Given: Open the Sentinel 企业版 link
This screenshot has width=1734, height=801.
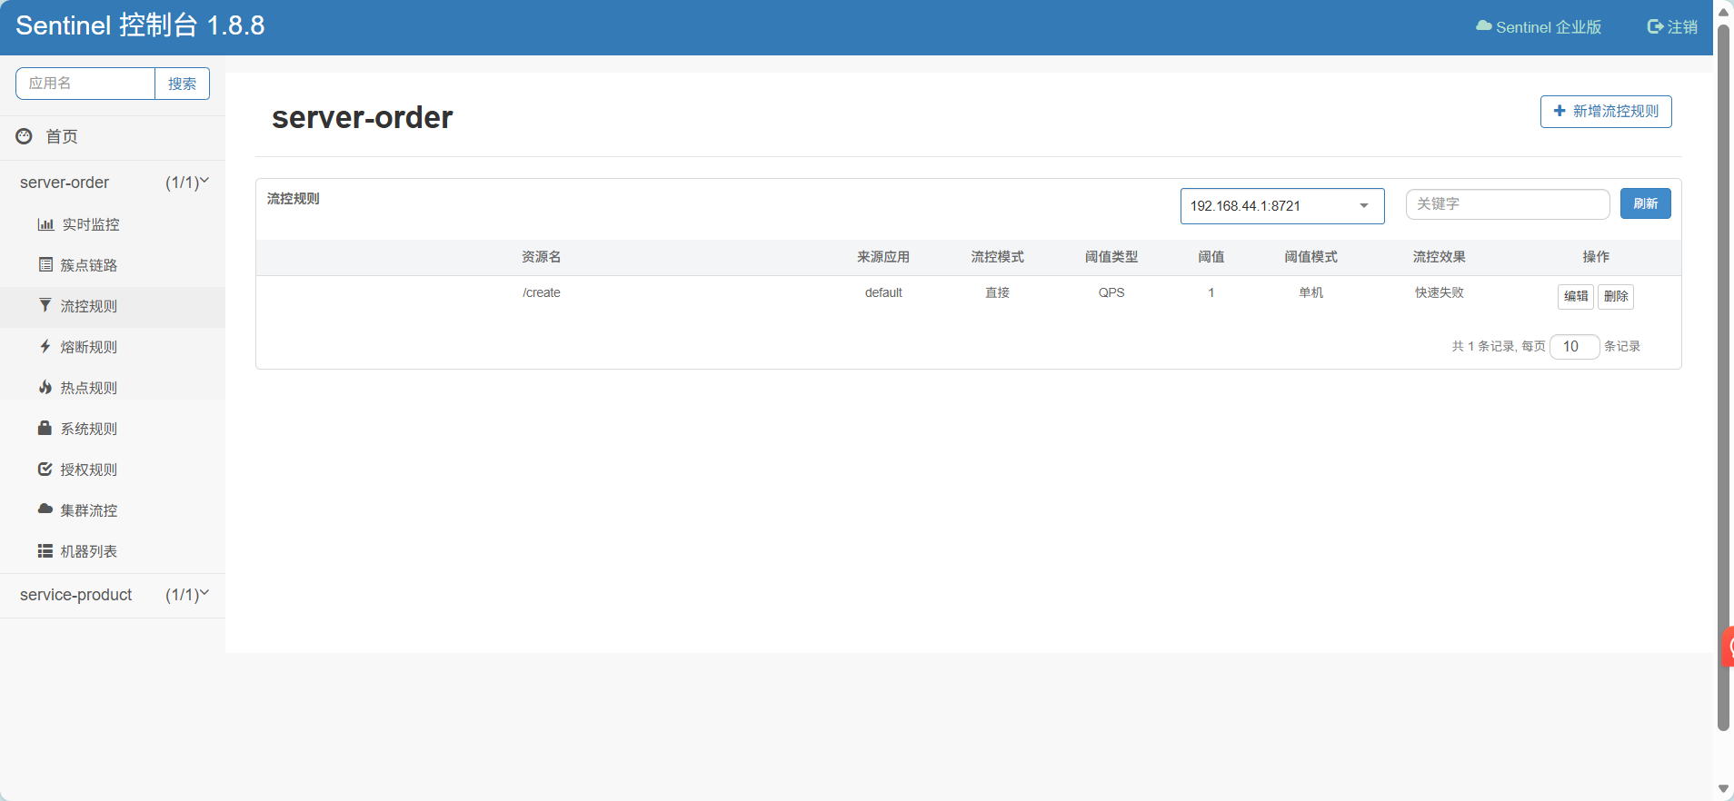Looking at the screenshot, I should click(1539, 27).
